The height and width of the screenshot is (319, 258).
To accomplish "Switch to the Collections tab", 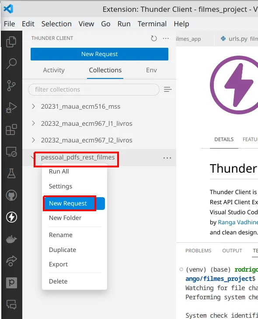I will (x=105, y=70).
